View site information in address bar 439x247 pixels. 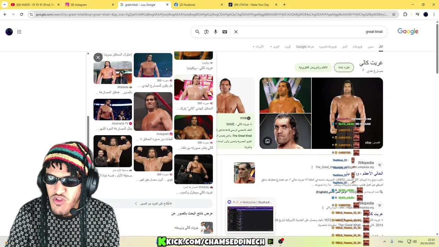[x=31, y=14]
